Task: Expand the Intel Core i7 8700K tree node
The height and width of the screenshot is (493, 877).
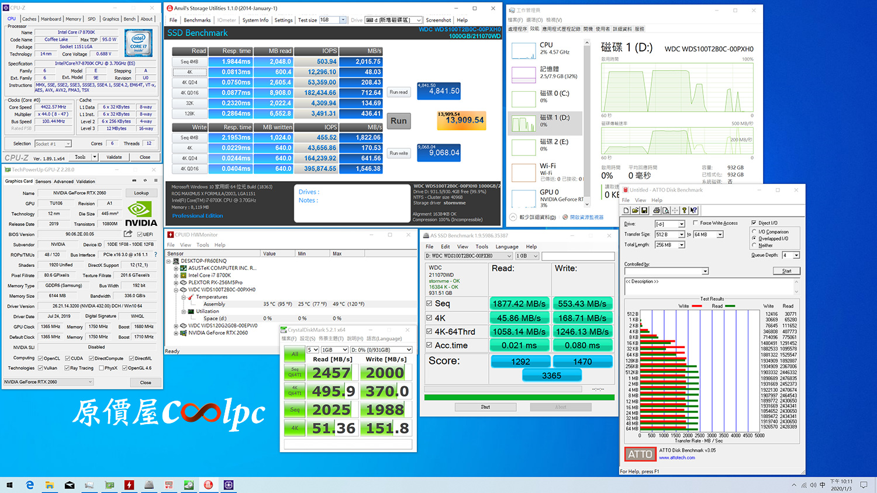Action: click(176, 275)
